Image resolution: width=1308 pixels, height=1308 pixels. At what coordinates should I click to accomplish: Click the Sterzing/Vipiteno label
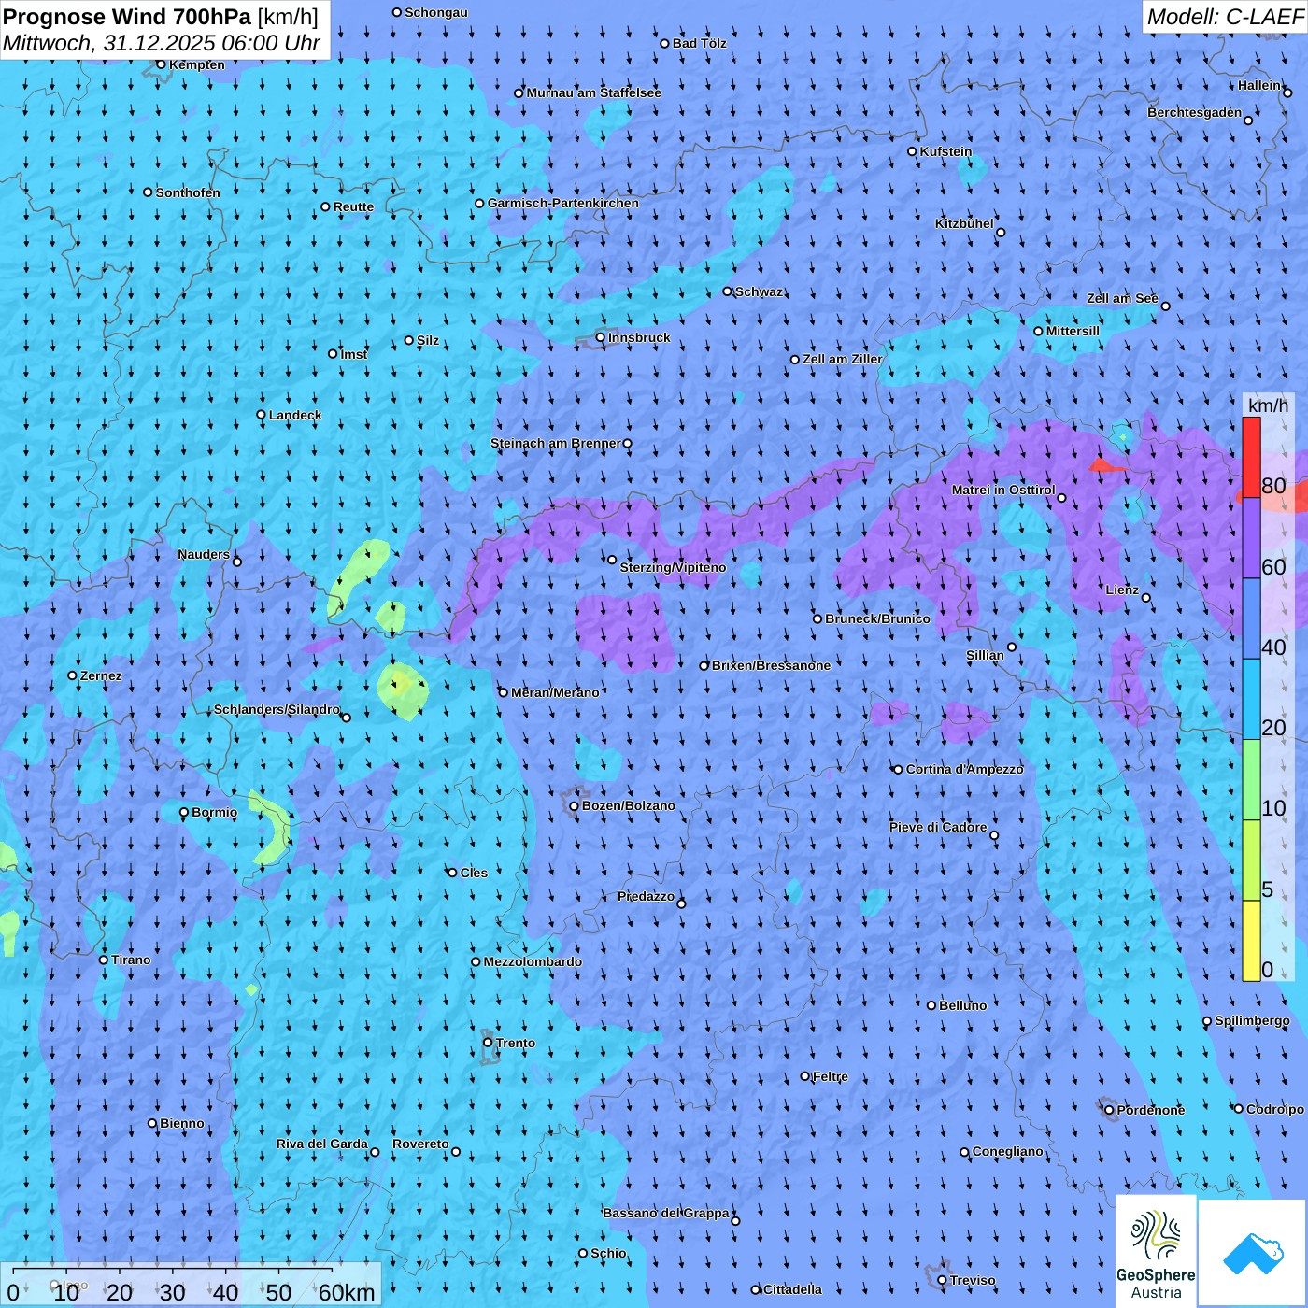[x=673, y=567]
